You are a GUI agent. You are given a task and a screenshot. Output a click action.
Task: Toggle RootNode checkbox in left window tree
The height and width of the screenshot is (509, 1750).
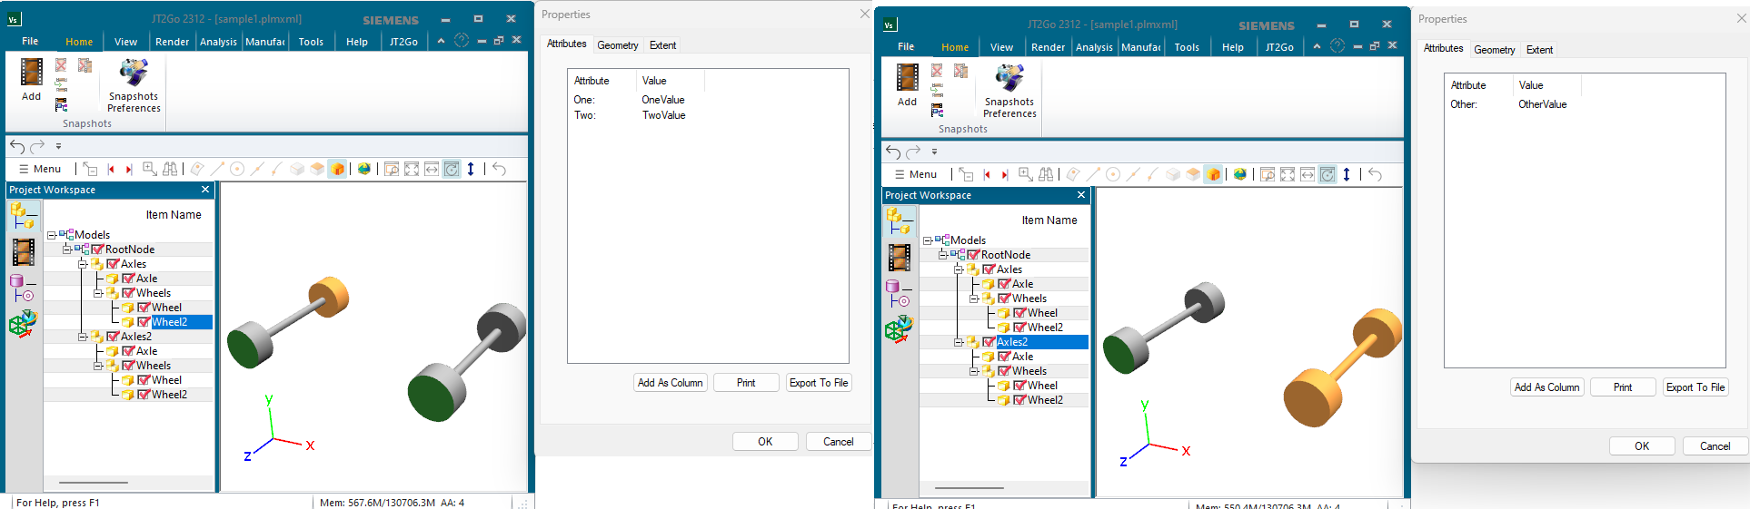coord(97,250)
